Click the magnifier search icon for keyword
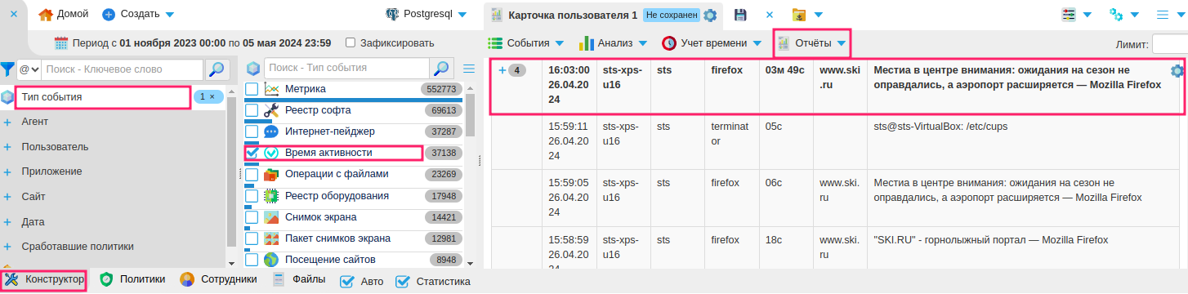Screen dimensions: 1188x294 pos(216,69)
